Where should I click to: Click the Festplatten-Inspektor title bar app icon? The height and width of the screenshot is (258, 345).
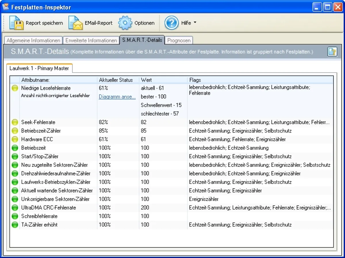(x=6, y=7)
